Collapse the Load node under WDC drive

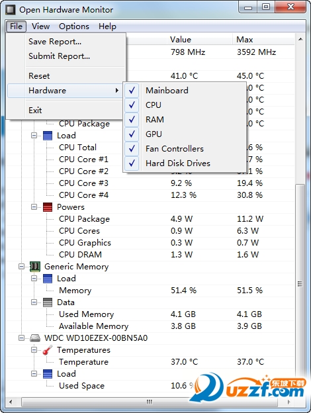pos(34,373)
